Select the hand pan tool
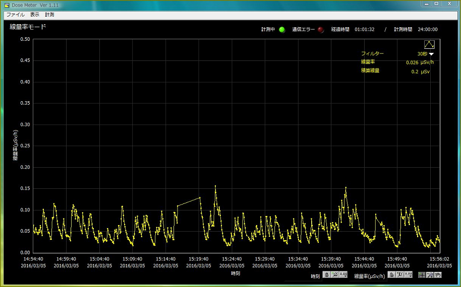 click(x=438, y=275)
